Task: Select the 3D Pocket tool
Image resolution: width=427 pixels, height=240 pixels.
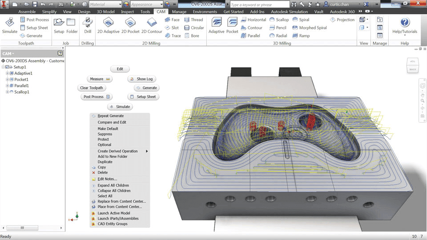Action: tap(232, 25)
